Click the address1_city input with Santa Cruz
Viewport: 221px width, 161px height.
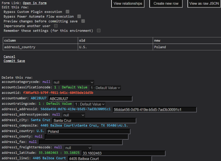[x=94, y=120]
